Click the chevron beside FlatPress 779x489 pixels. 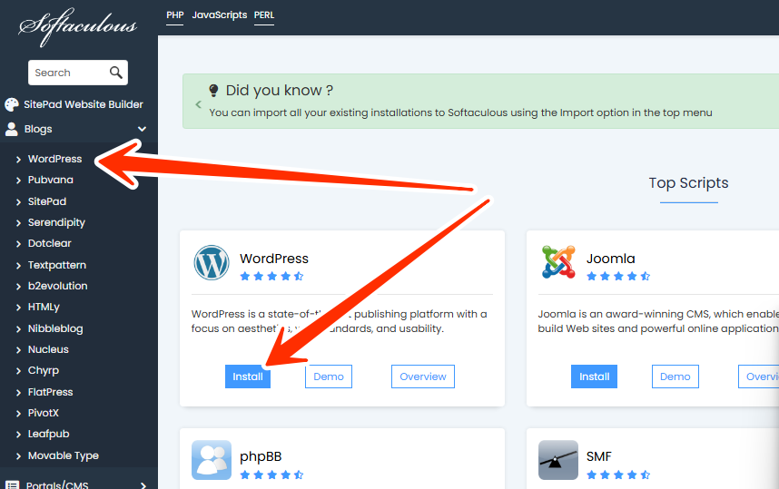coord(18,393)
